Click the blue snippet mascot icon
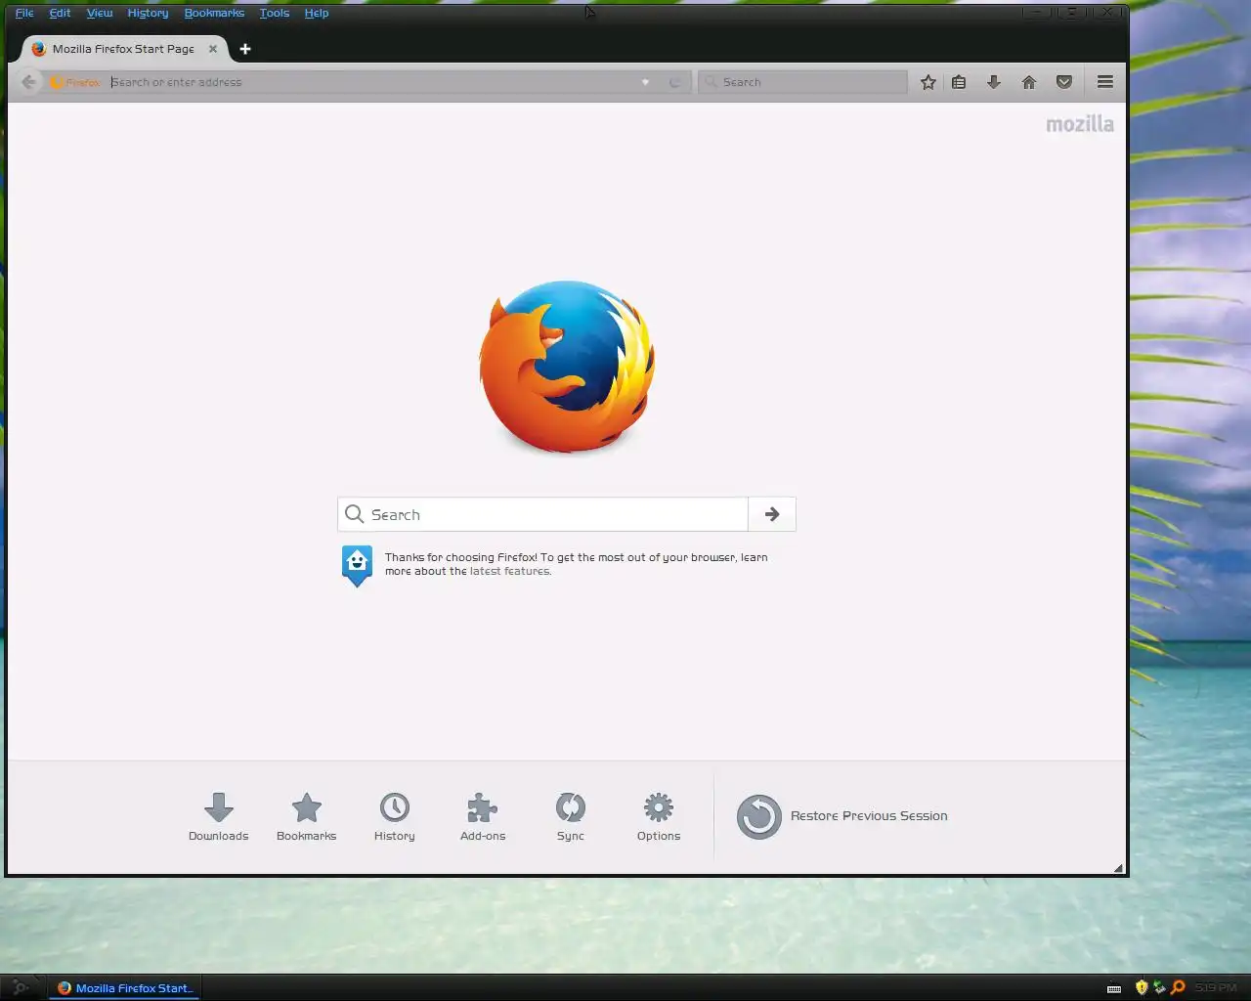 357,565
